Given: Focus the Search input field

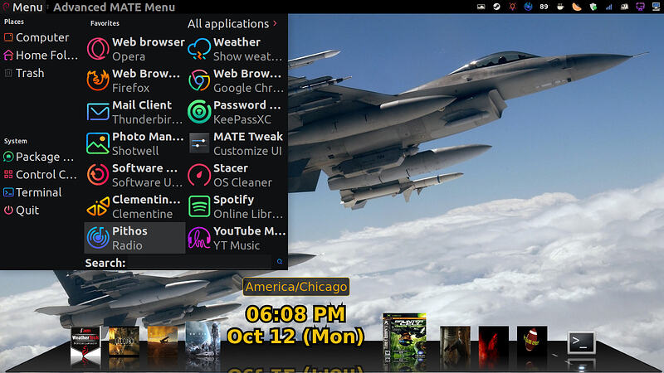Looking at the screenshot, I should tap(199, 262).
